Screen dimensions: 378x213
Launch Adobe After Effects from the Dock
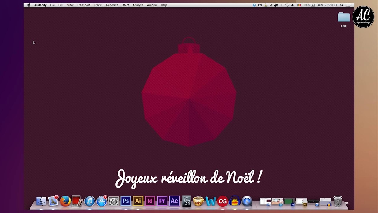(174, 201)
